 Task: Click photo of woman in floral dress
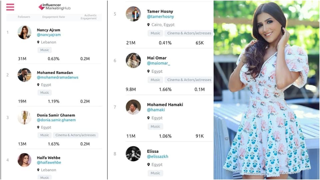tap(267, 90)
